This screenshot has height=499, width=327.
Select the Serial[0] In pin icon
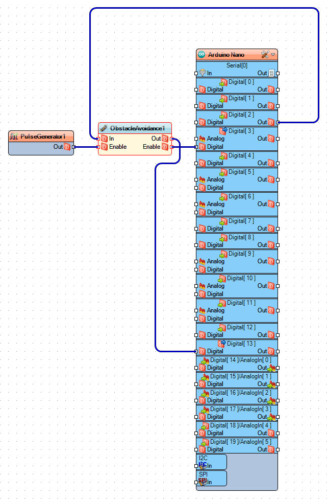[x=202, y=73]
